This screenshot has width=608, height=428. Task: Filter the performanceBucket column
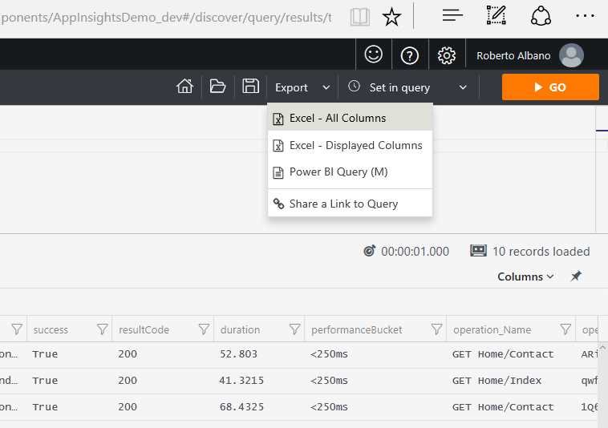pyautogui.click(x=436, y=329)
